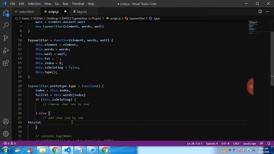
Task: Open the second Chrome icon in taskbar
Action: coord(104,150)
